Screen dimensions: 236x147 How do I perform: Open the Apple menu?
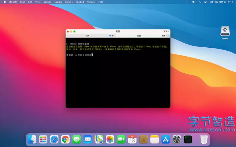5,2
